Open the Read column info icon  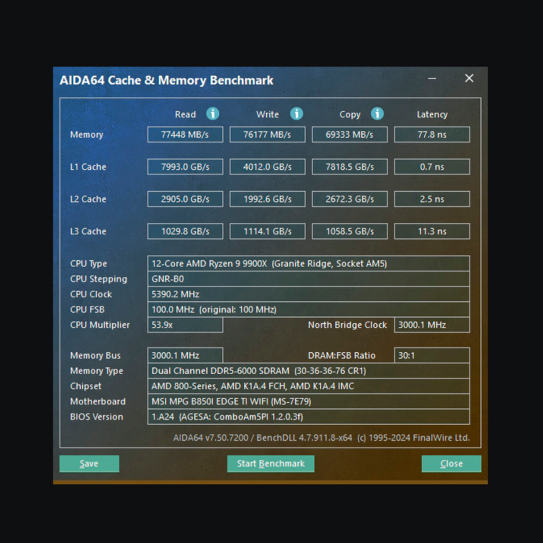click(x=212, y=113)
